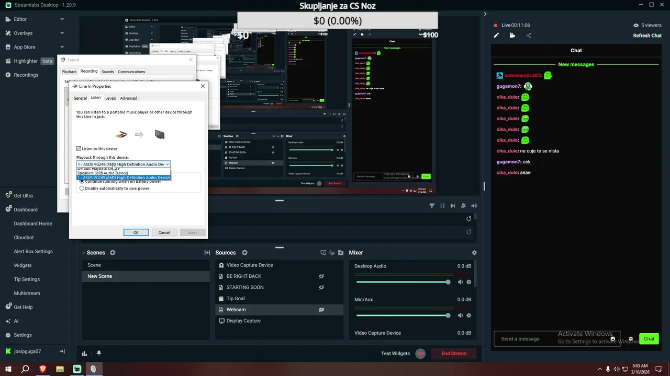670x376 pixels.
Task: Uncheck Listen to this device
Action: [x=79, y=149]
